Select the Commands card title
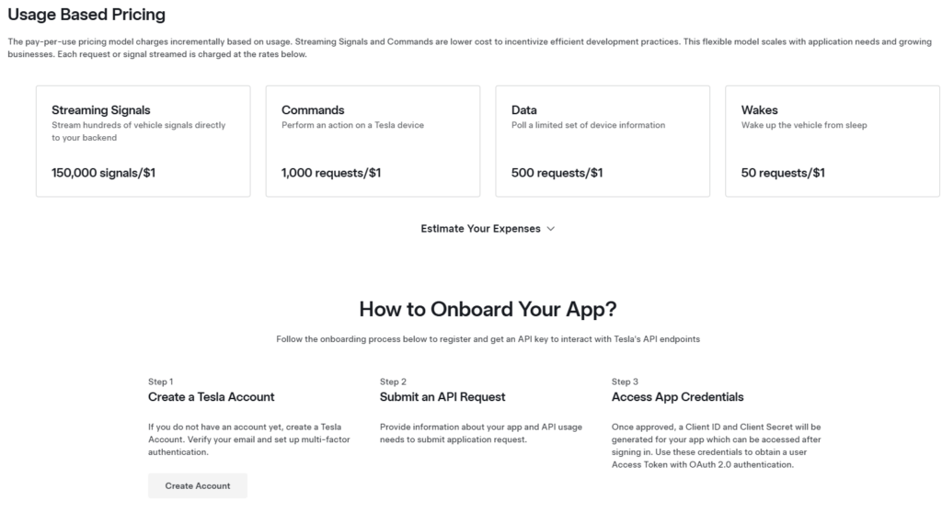 click(313, 110)
